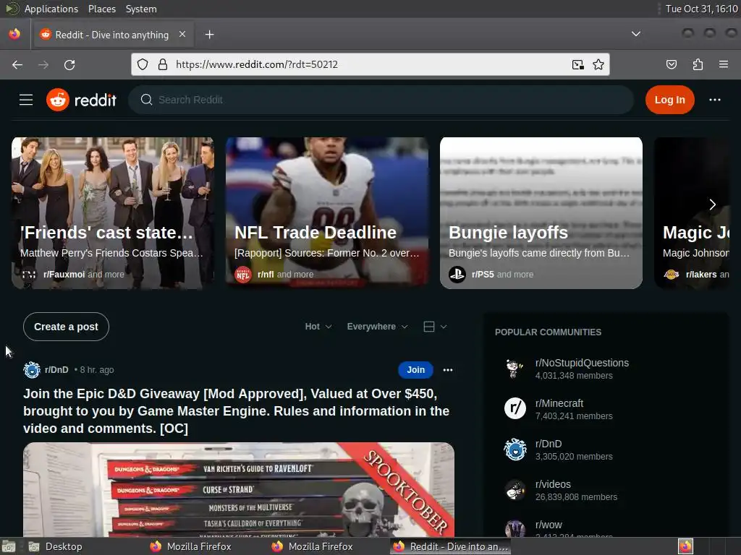Click the tracking protection shield icon

(143, 64)
